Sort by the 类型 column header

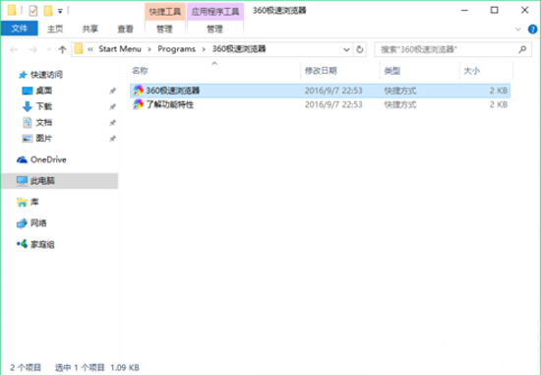click(392, 71)
